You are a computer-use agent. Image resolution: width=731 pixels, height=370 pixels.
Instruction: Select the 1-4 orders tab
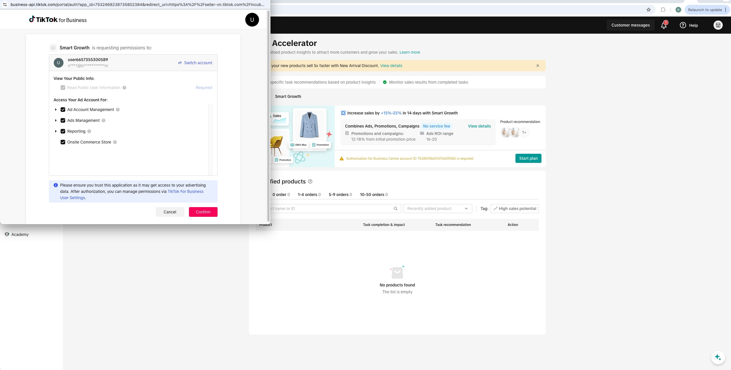307,195
